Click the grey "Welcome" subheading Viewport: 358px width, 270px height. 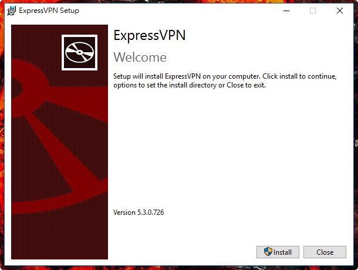(x=140, y=57)
